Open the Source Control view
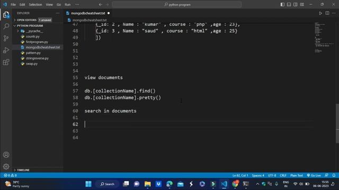 pyautogui.click(x=6, y=38)
